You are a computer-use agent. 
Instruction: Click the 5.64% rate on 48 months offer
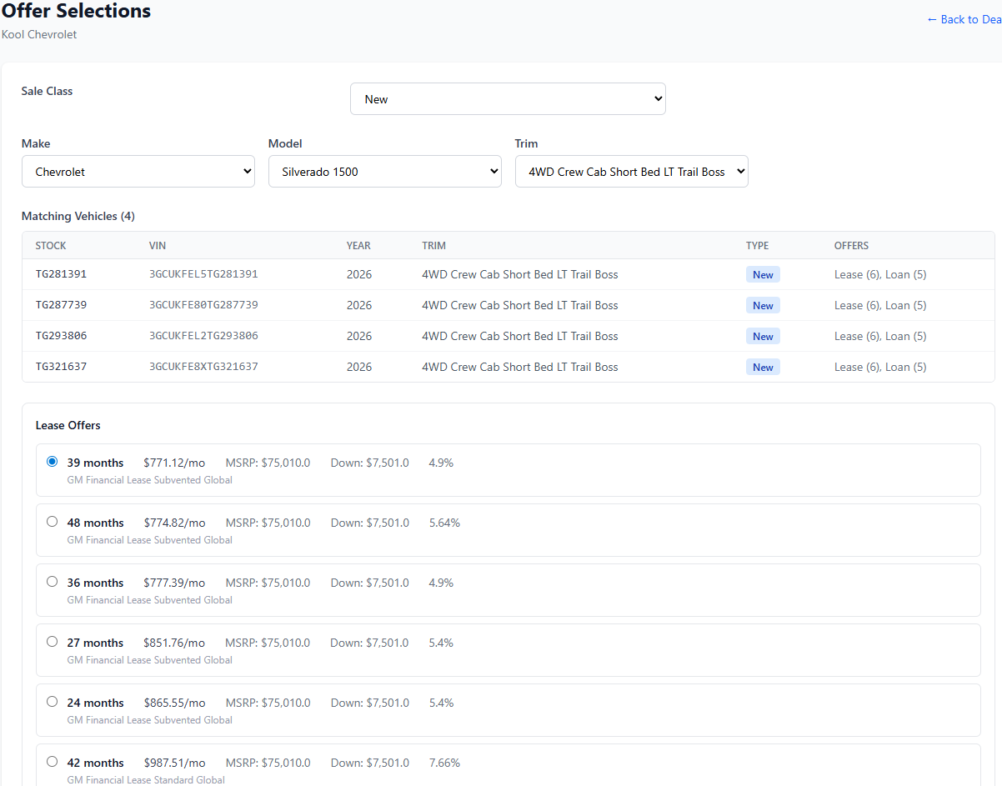coord(444,523)
